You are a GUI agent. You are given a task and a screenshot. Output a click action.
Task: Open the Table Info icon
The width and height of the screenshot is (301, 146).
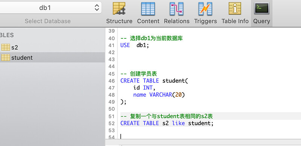(x=235, y=8)
